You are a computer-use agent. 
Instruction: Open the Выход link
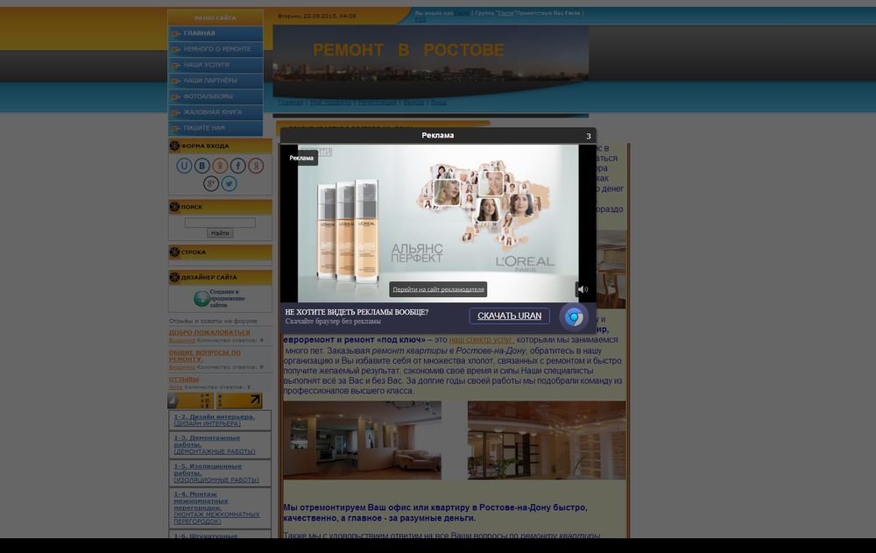[x=414, y=103]
